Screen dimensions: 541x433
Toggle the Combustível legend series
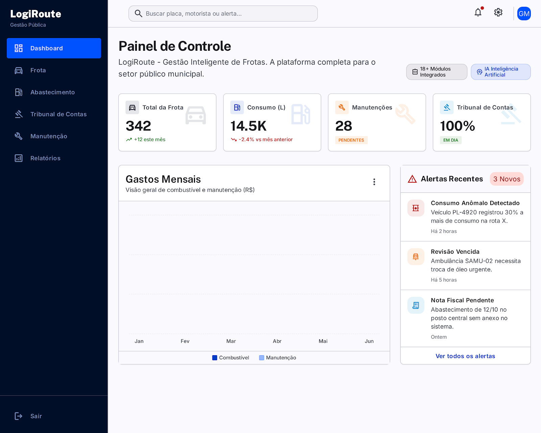click(231, 358)
